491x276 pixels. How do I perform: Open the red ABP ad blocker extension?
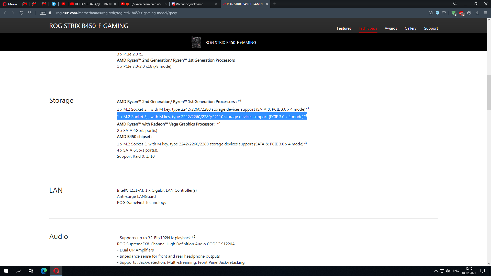tap(461, 13)
